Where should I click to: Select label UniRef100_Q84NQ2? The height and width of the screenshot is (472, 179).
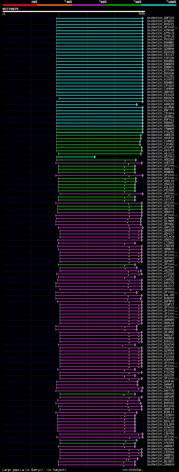coord(161,116)
